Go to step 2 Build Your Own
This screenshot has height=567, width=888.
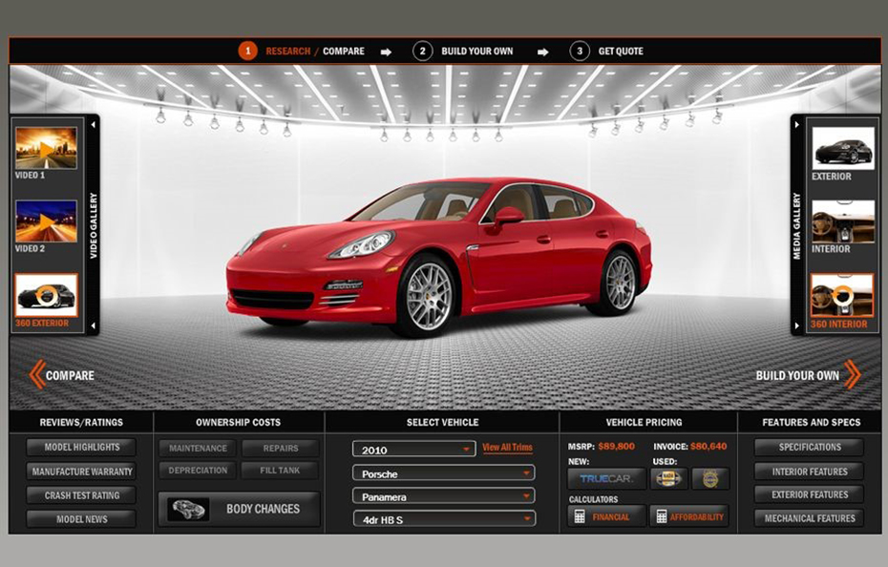coord(463,51)
